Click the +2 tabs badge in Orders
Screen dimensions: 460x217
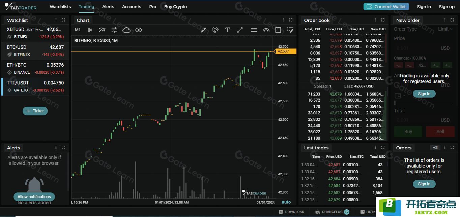tap(435, 148)
